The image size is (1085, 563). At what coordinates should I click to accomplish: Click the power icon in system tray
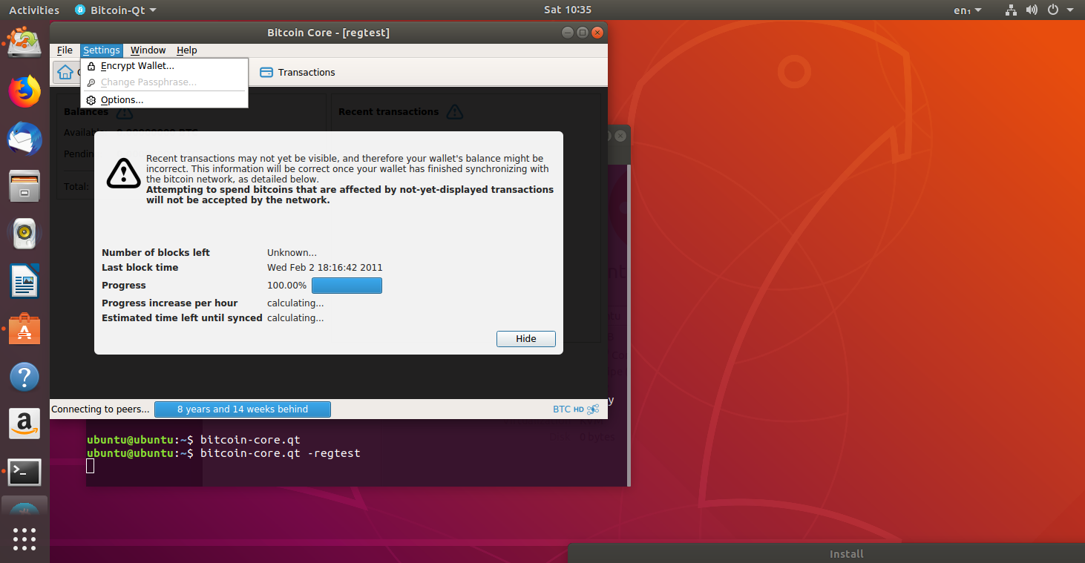[x=1052, y=10]
